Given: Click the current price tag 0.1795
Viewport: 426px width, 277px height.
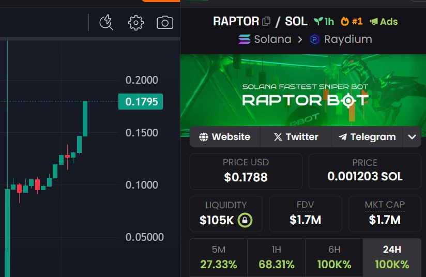Looking at the screenshot, I should coord(141,102).
